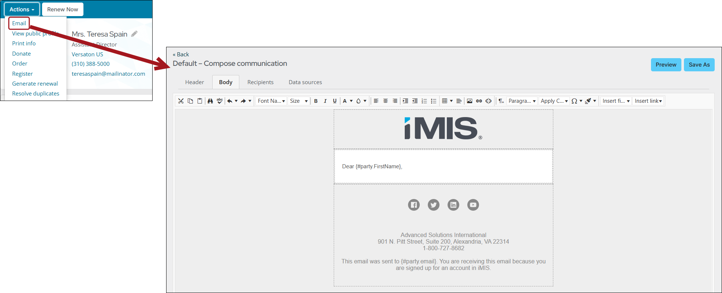Go back via the « Back link
Image resolution: width=722 pixels, height=293 pixels.
(x=181, y=55)
